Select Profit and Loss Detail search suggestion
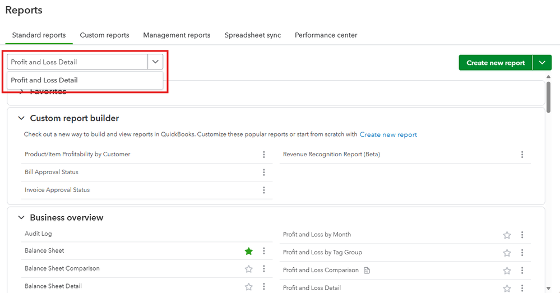This screenshot has height=293, width=560. 44,80
